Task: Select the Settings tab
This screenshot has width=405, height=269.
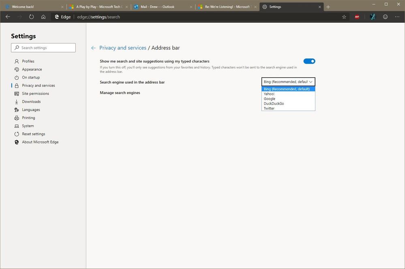Action: pos(291,7)
